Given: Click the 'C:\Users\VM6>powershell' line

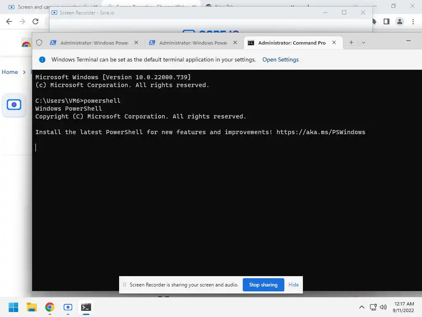Looking at the screenshot, I should pos(78,101).
